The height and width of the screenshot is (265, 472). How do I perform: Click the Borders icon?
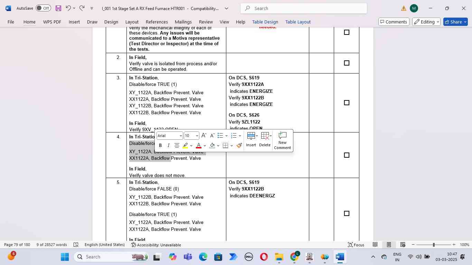point(225,146)
